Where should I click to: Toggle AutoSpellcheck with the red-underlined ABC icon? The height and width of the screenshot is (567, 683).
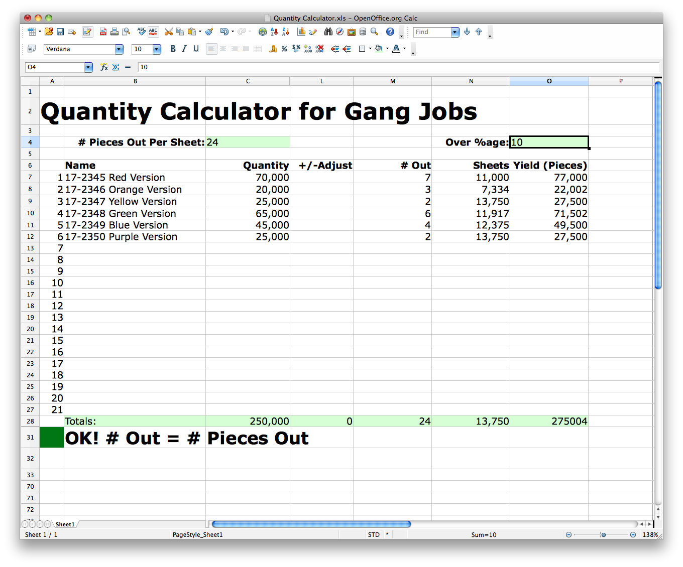point(153,32)
